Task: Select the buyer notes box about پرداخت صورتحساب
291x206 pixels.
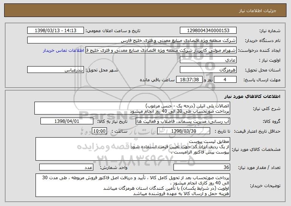Action: pyautogui.click(x=133, y=185)
